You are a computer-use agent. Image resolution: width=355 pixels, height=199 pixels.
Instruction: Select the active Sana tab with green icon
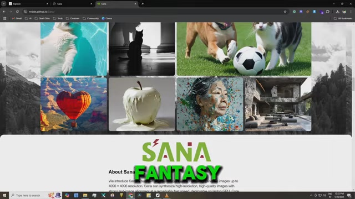[x=116, y=4]
